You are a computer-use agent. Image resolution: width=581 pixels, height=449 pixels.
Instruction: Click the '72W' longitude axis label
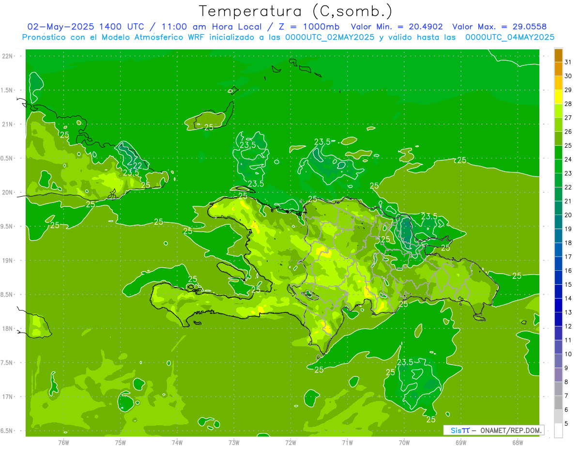290,443
